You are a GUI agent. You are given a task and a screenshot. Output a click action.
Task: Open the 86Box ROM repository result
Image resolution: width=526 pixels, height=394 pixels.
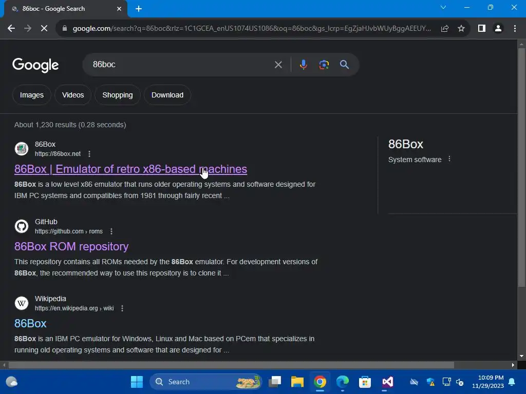(x=71, y=247)
